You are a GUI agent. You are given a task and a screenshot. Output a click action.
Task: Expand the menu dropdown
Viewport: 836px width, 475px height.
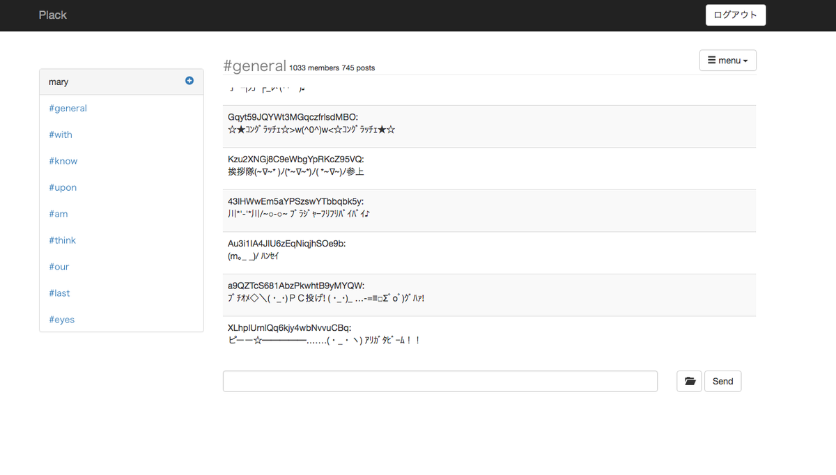[x=727, y=61]
